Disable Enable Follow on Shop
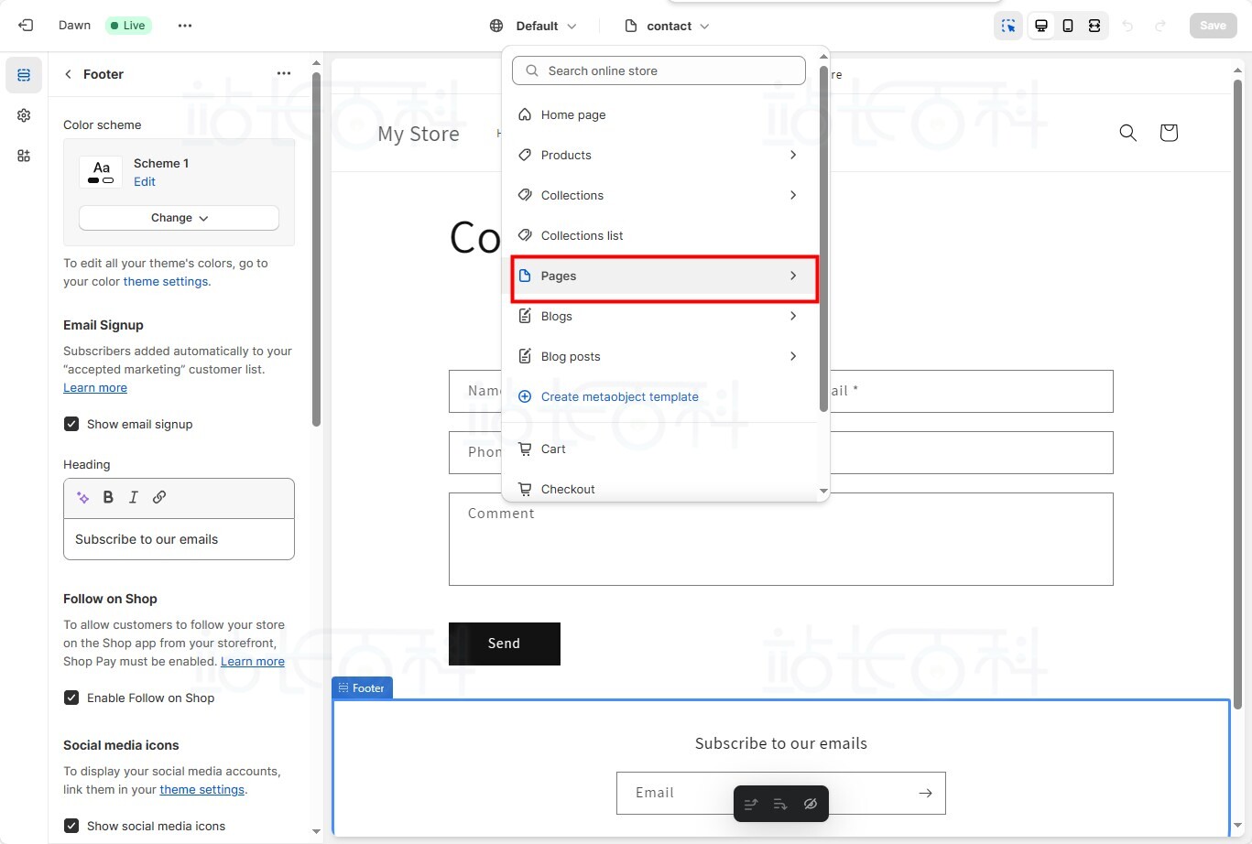 click(71, 698)
